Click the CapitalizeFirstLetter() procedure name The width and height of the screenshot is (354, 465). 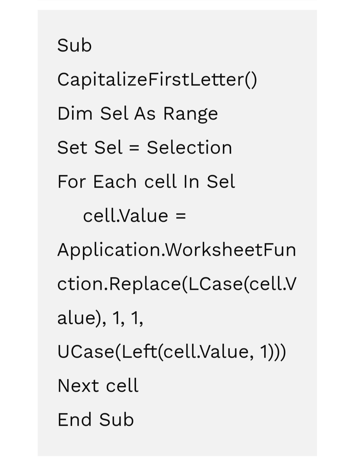tap(157, 80)
